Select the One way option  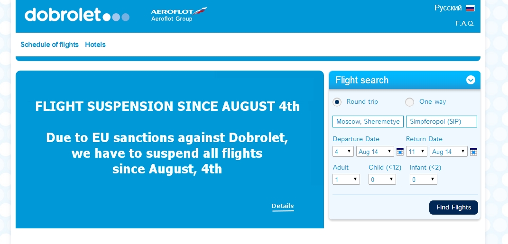(409, 102)
